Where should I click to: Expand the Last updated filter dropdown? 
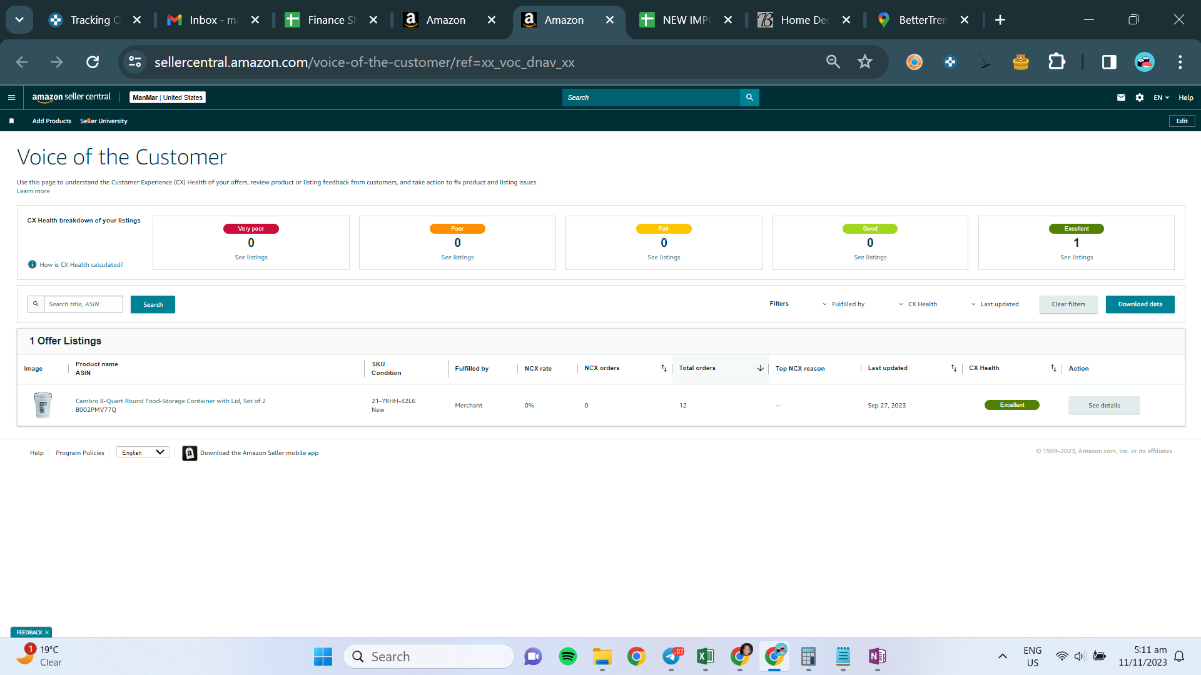click(995, 304)
